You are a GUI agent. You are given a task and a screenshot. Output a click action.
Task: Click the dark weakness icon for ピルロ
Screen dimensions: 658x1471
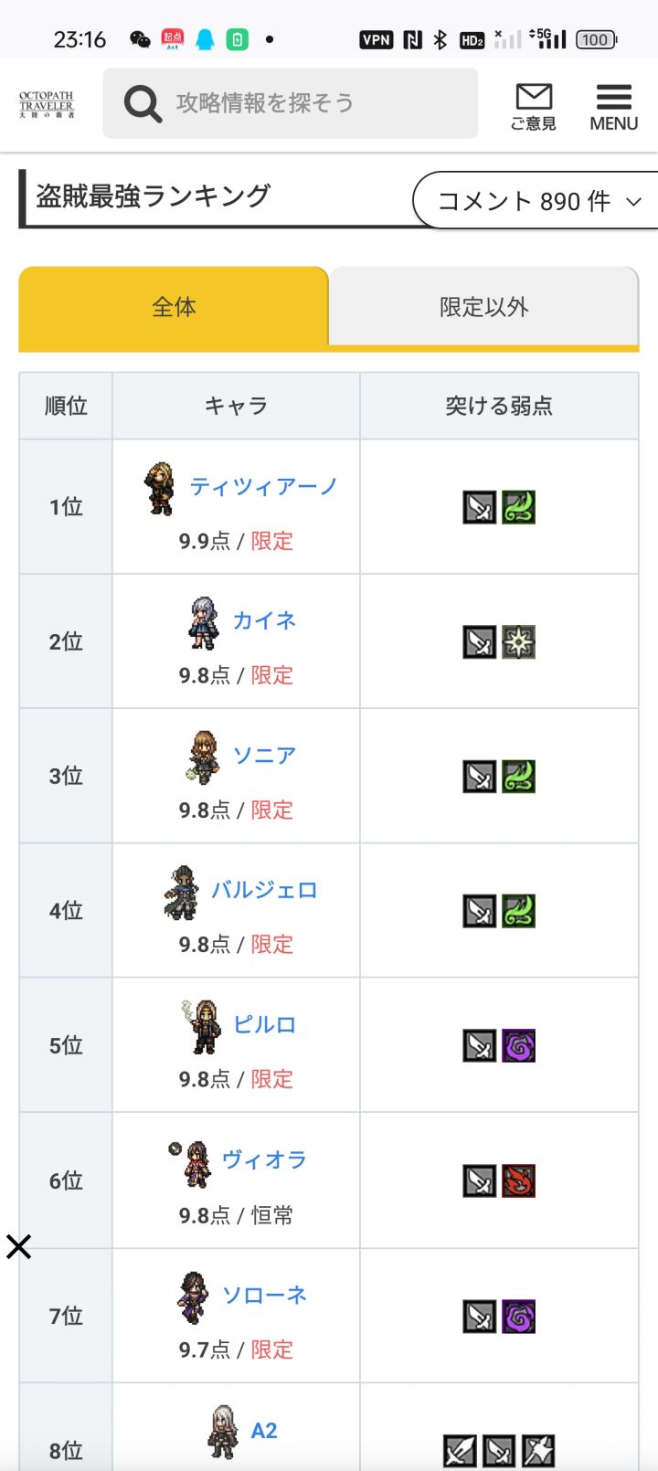(518, 1046)
